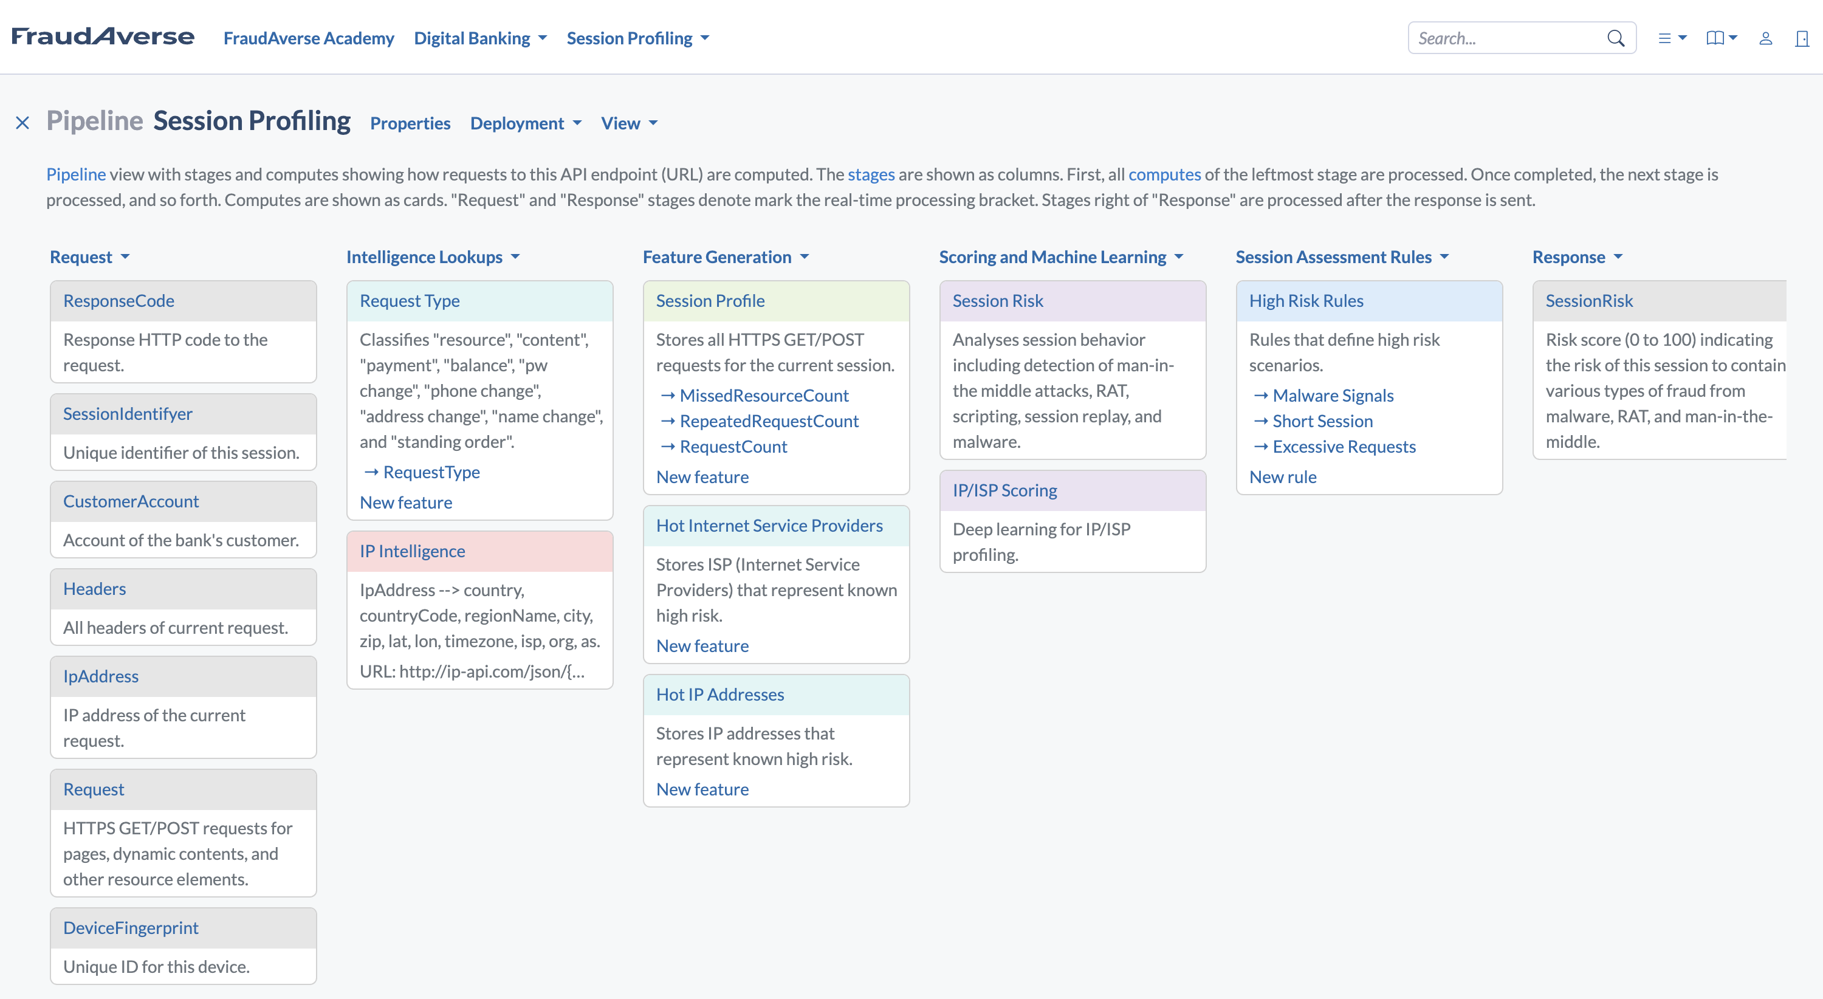Open the Properties tab
This screenshot has height=999, width=1823.
click(x=410, y=123)
